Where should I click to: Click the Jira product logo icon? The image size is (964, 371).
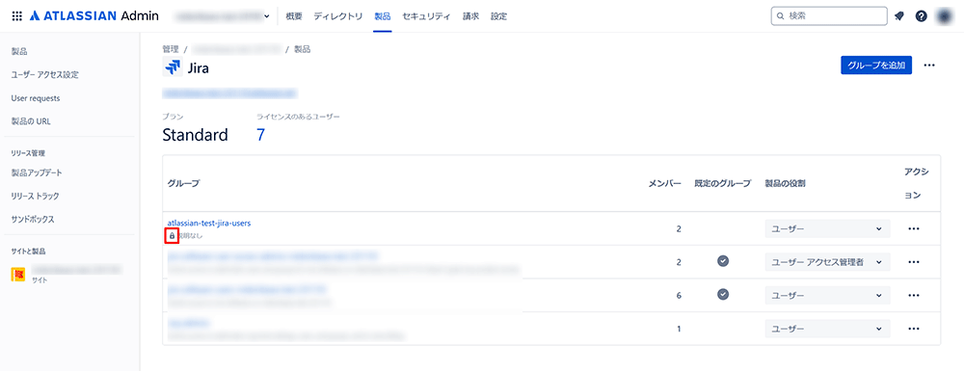pos(173,67)
